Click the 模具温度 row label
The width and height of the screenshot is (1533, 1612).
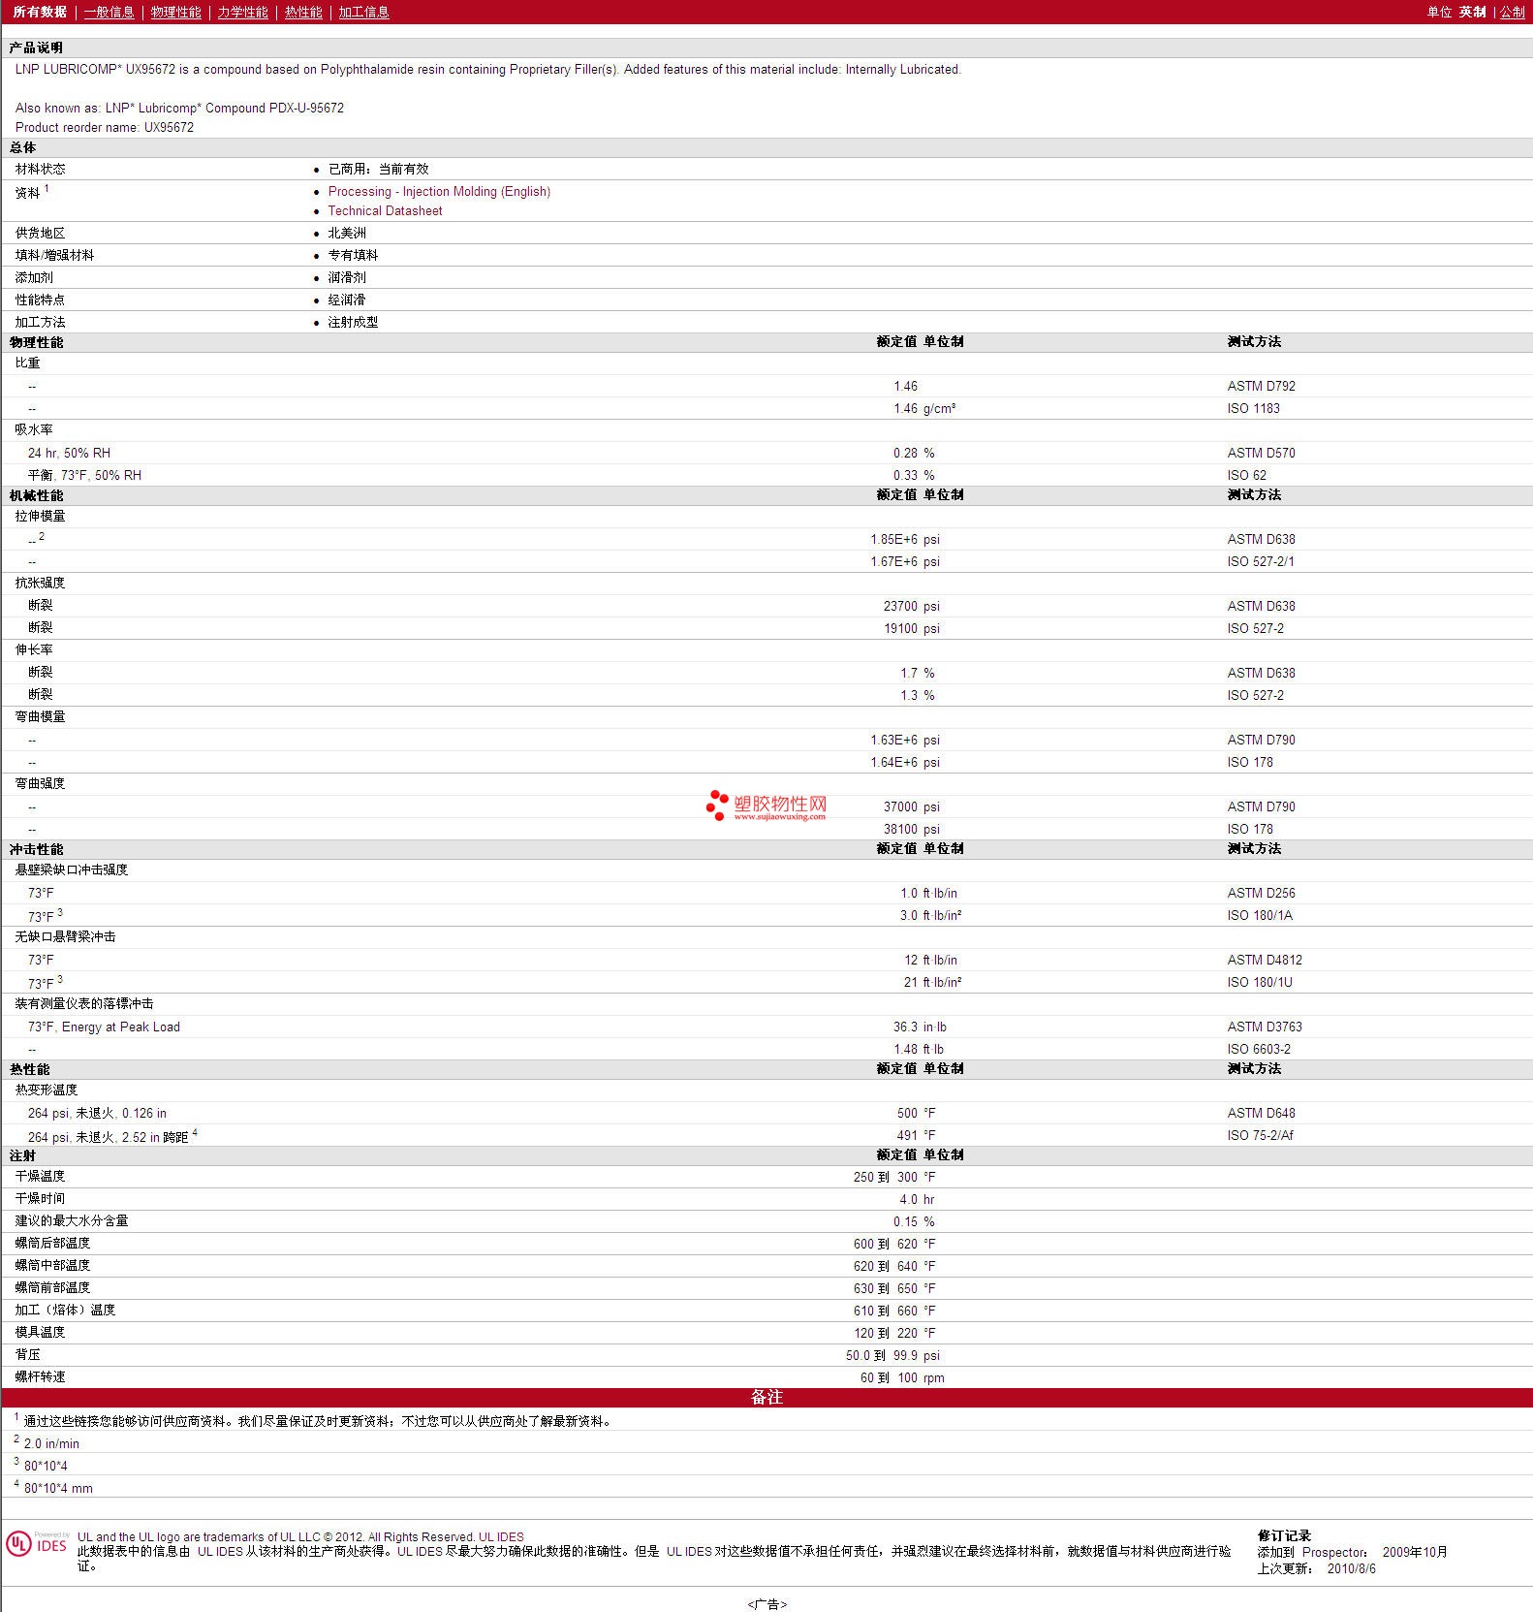(x=40, y=1332)
